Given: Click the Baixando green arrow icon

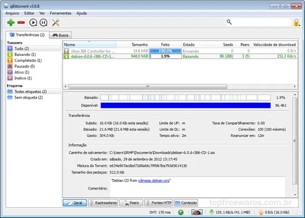Looking at the screenshot, I should [x=10, y=54].
